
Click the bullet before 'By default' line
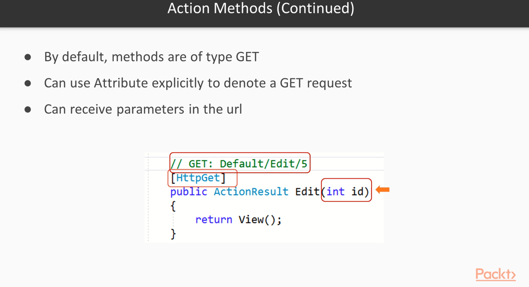(28, 57)
